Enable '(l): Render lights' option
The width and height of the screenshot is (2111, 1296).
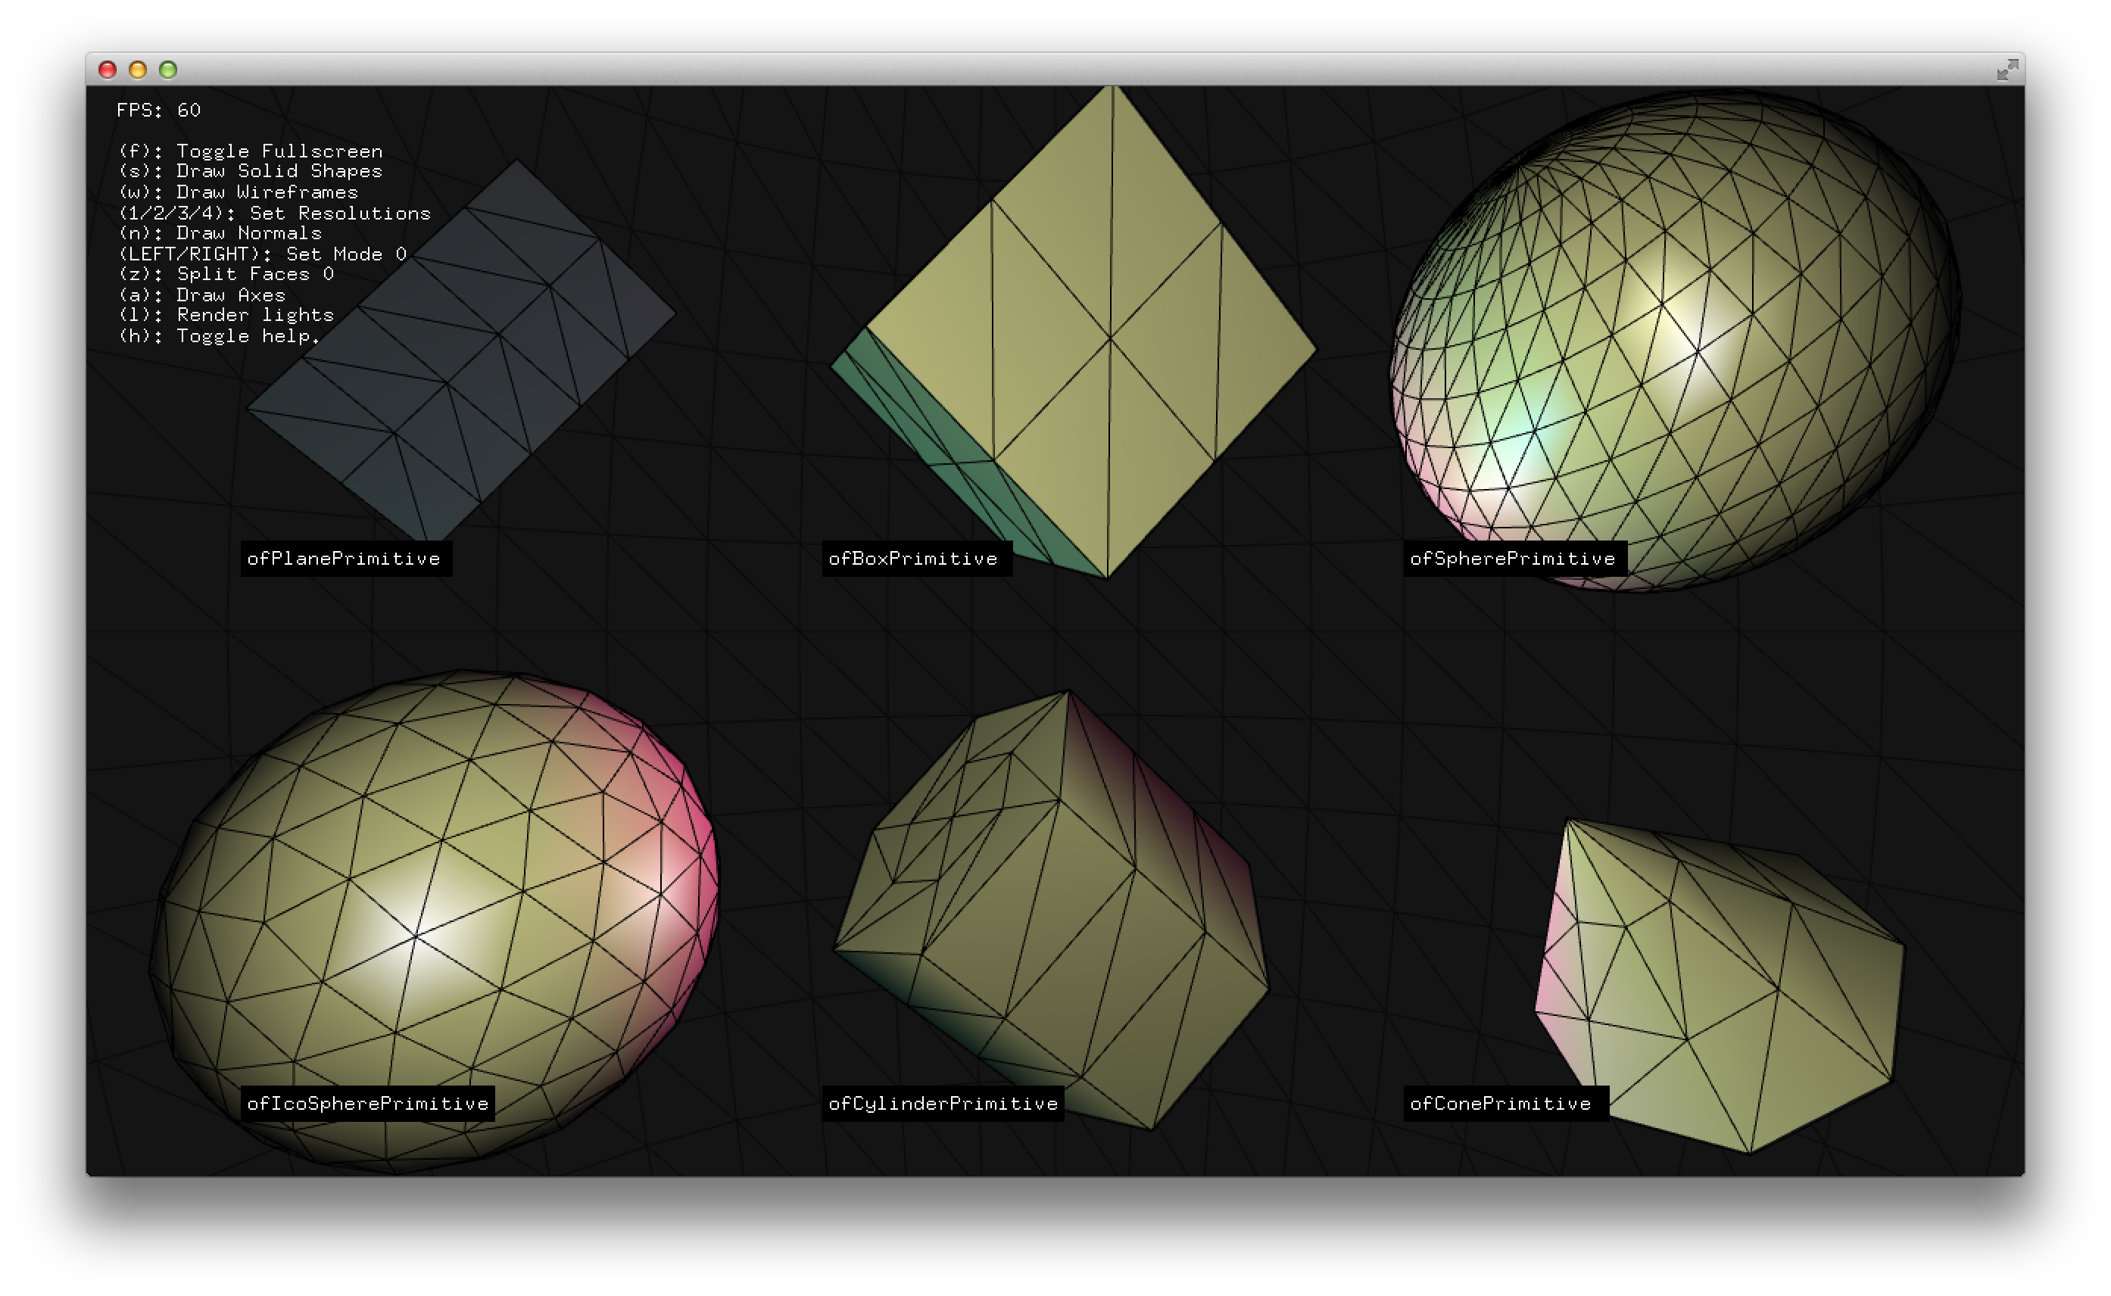click(226, 315)
